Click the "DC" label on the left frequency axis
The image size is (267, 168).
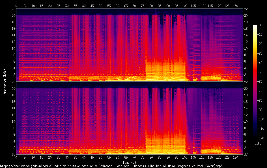pos(13,154)
